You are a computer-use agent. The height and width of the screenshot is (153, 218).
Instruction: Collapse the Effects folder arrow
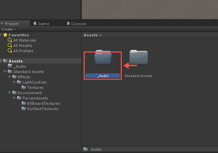pyautogui.click(x=10, y=77)
